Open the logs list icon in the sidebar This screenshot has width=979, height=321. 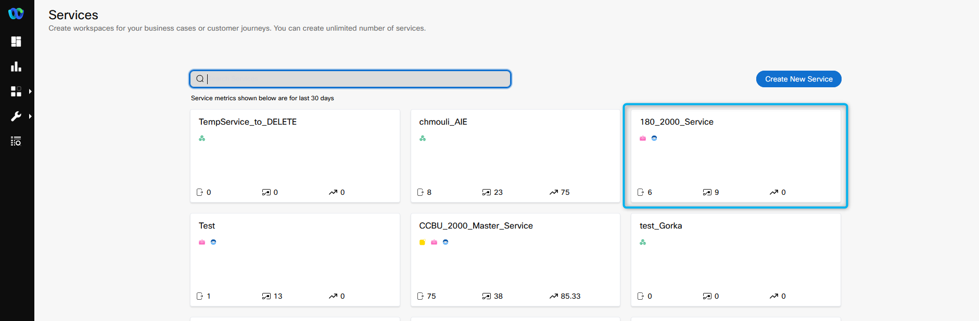pyautogui.click(x=16, y=141)
